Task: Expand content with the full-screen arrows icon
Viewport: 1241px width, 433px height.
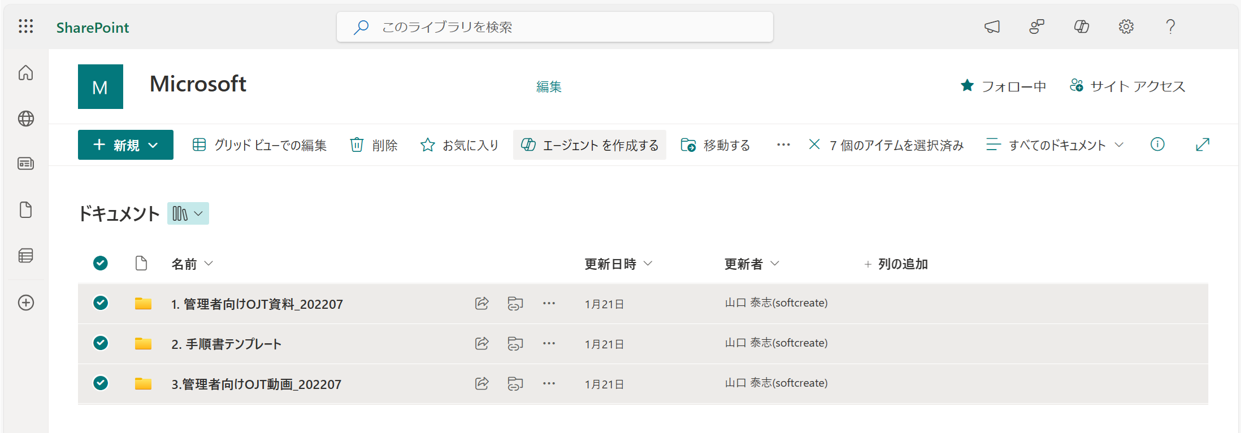Action: coord(1203,145)
